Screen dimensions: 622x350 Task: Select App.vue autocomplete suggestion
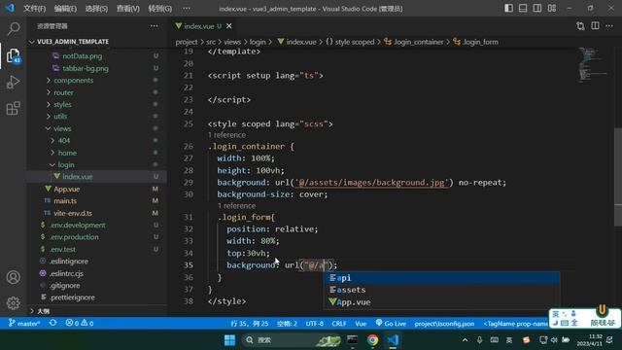pos(441,302)
